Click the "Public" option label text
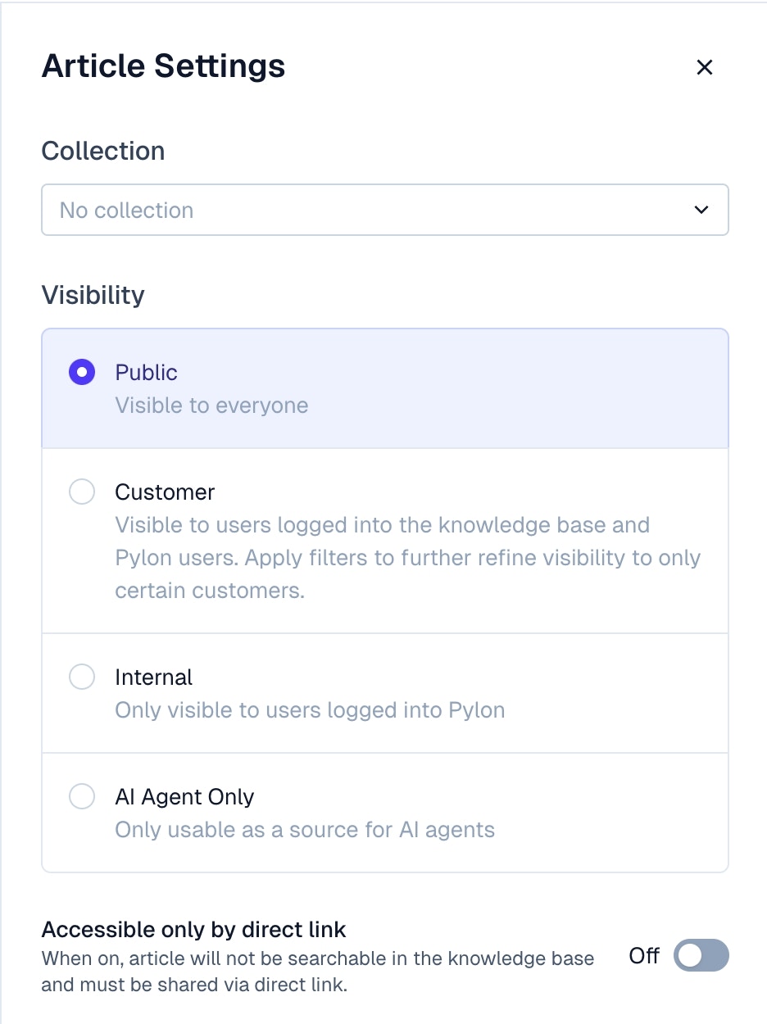The width and height of the screenshot is (767, 1024). pos(146,373)
